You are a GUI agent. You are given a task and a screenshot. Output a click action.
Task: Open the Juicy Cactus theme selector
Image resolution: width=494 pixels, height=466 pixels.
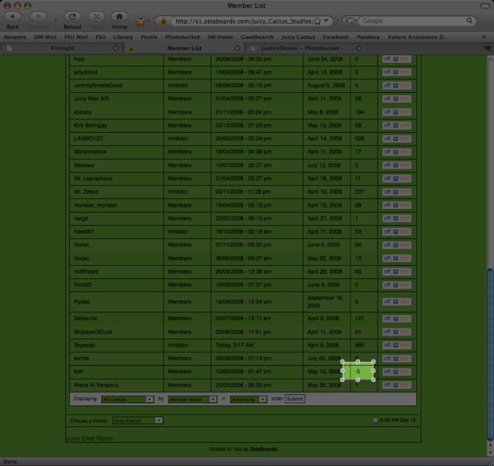(x=138, y=421)
